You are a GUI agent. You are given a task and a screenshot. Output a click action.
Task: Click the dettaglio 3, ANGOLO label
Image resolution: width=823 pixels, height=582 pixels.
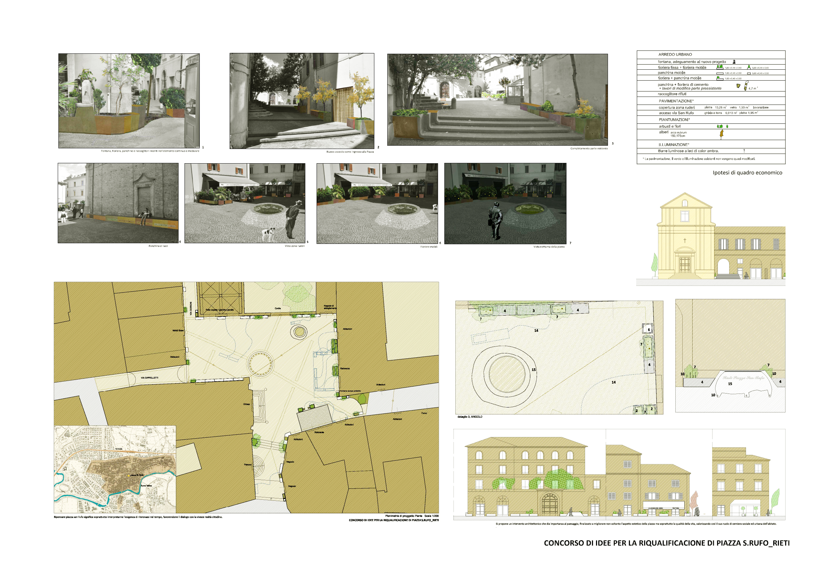[470, 417]
